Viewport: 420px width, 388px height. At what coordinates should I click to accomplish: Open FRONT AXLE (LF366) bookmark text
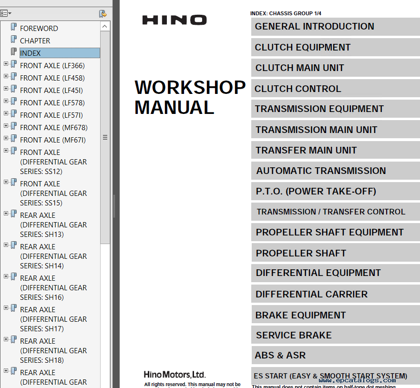point(52,66)
